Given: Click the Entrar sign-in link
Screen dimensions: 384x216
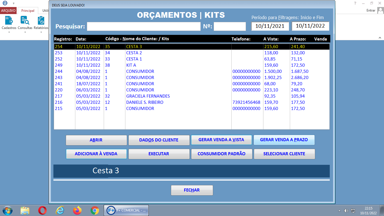Looking at the screenshot, I should coord(371,10).
